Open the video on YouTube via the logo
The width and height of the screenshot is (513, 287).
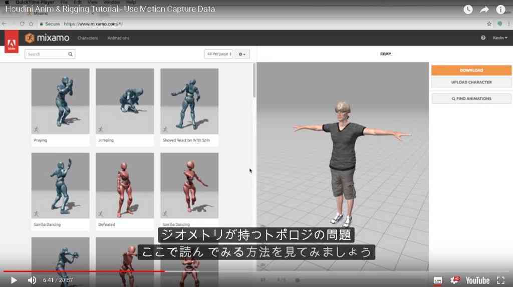(477, 280)
